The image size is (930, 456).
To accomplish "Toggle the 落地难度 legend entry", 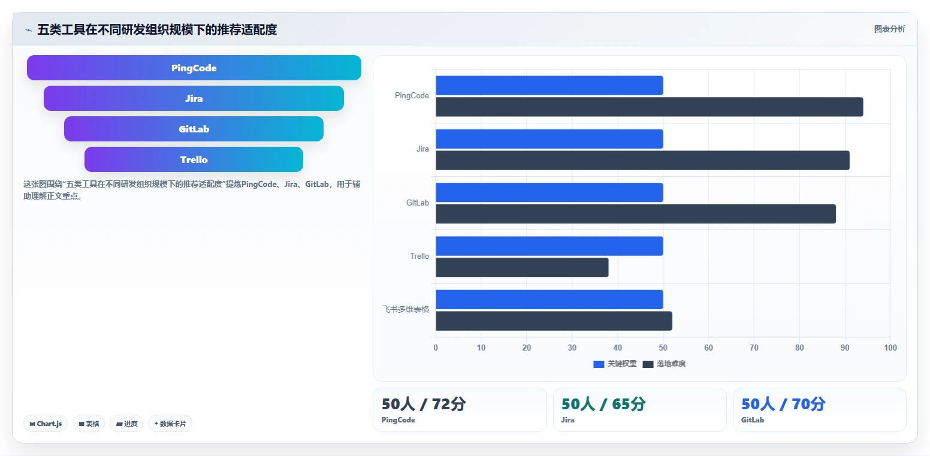I will click(x=664, y=364).
